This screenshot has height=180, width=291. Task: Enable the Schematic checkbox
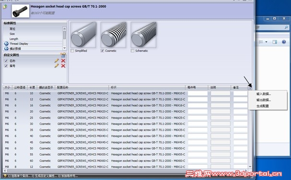132,51
